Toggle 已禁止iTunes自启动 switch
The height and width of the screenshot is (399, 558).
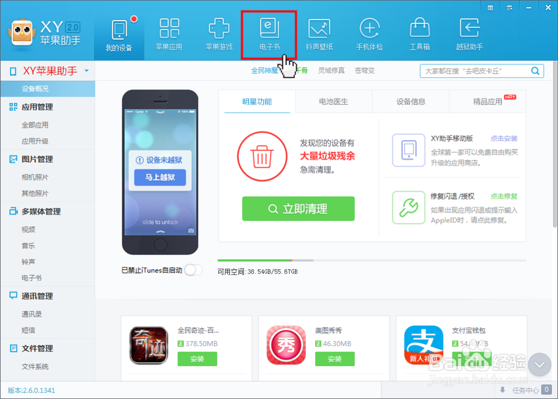point(194,270)
